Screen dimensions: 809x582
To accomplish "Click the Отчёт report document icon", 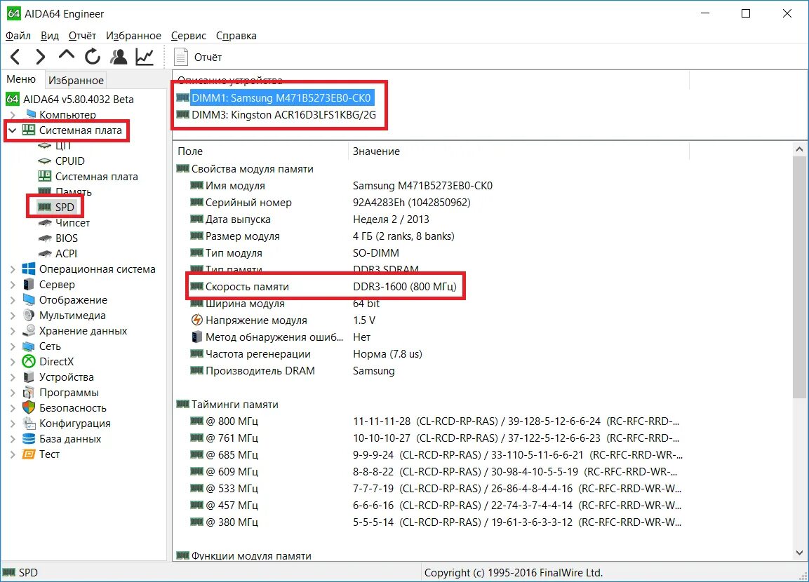I will [x=180, y=57].
